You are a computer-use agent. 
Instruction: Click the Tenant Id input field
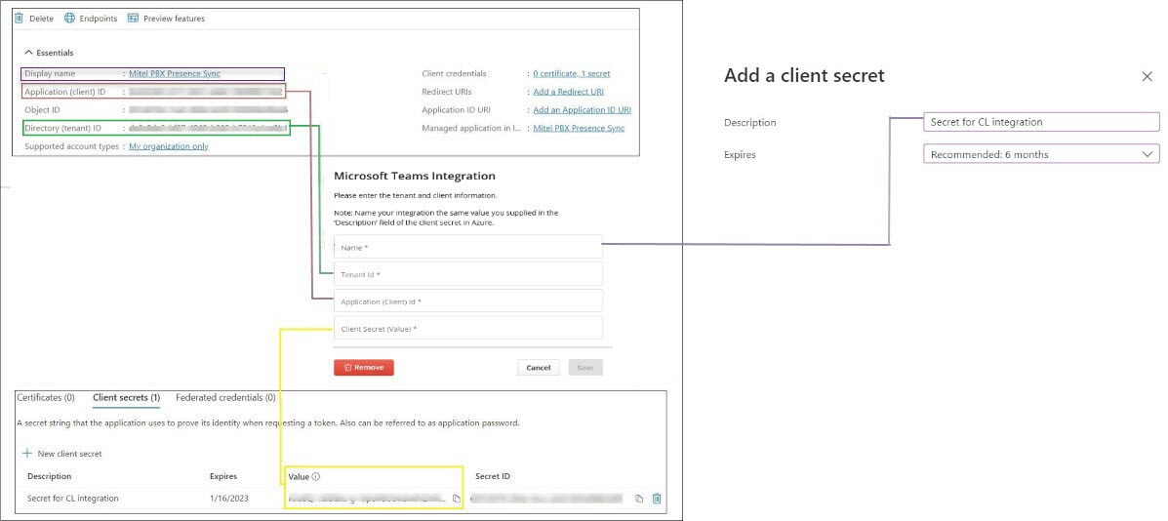coord(467,274)
